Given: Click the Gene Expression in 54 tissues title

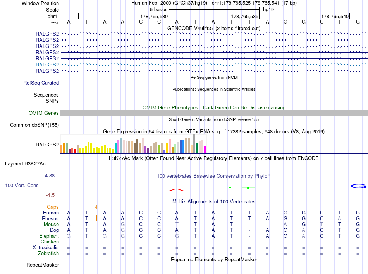Looking at the screenshot, I should (x=214, y=132).
